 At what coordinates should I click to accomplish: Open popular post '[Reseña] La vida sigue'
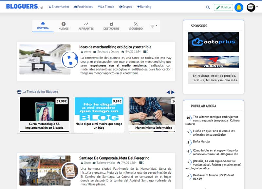point(213,165)
